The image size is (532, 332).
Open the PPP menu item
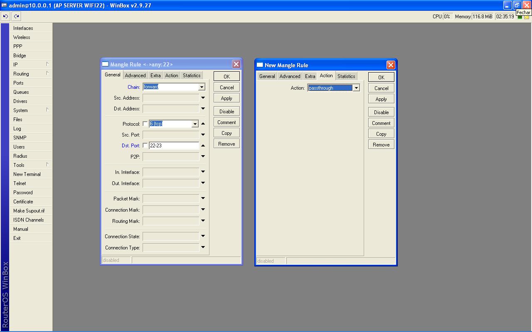click(x=31, y=46)
